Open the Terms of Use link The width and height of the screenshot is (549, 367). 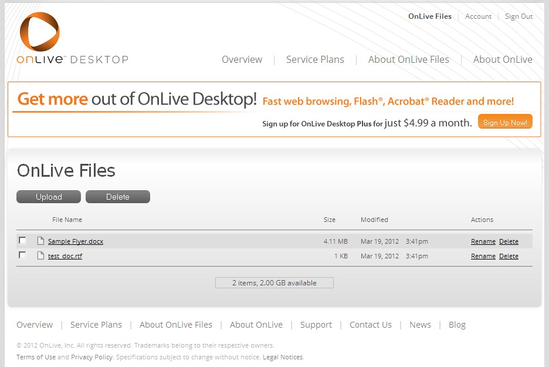pyautogui.click(x=36, y=357)
